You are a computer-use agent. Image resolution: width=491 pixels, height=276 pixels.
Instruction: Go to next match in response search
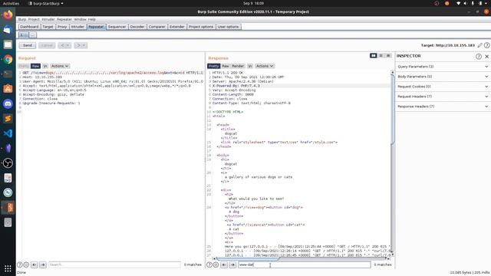coord(232,264)
